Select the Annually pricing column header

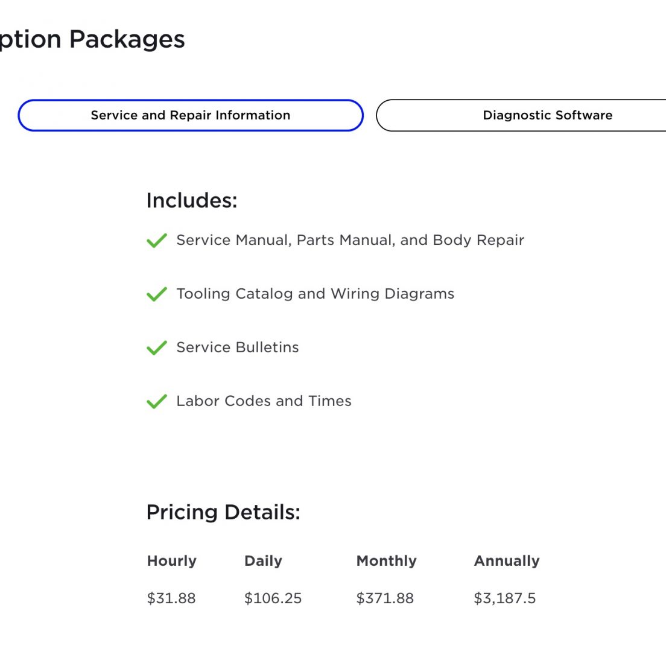(506, 560)
